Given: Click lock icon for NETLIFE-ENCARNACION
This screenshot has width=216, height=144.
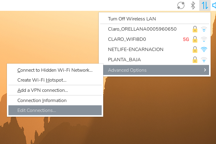Looking at the screenshot, I should coord(195,49).
